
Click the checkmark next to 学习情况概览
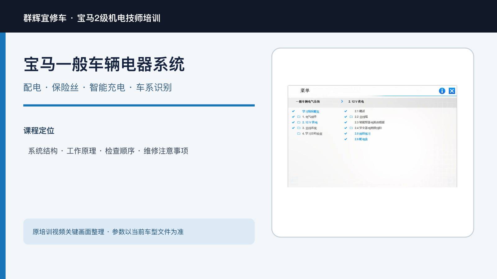(293, 111)
